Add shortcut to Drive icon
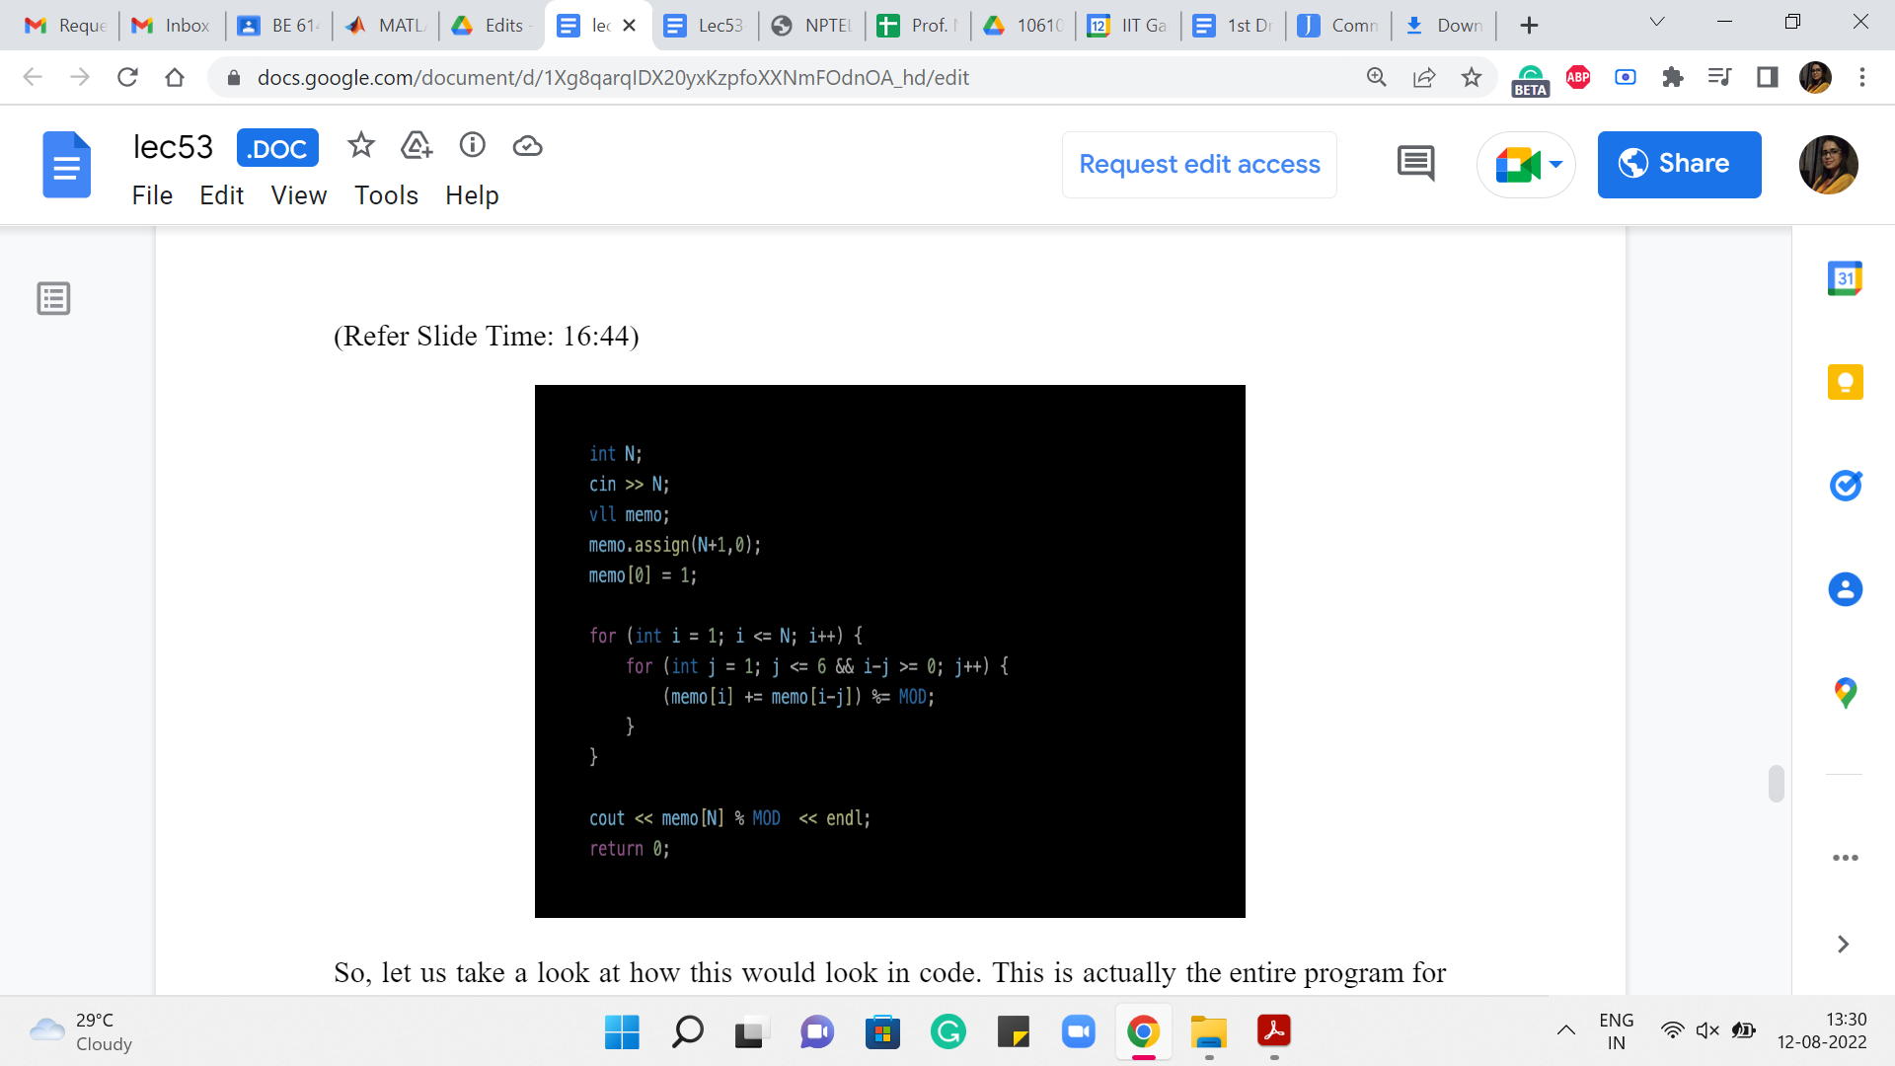Image resolution: width=1895 pixels, height=1066 pixels. coord(417,146)
